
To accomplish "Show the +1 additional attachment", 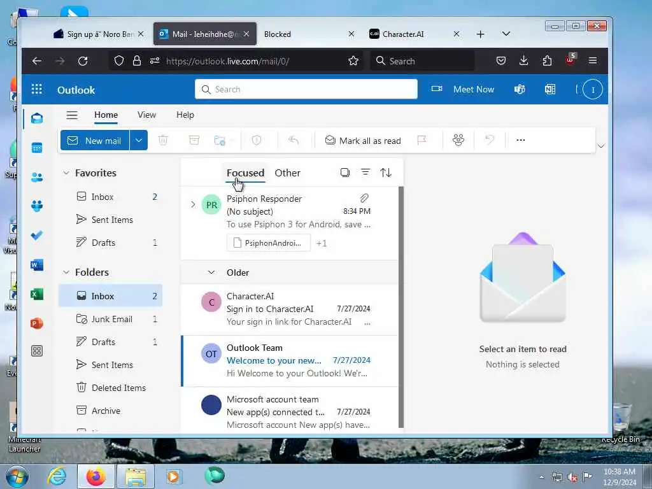I will pyautogui.click(x=322, y=243).
